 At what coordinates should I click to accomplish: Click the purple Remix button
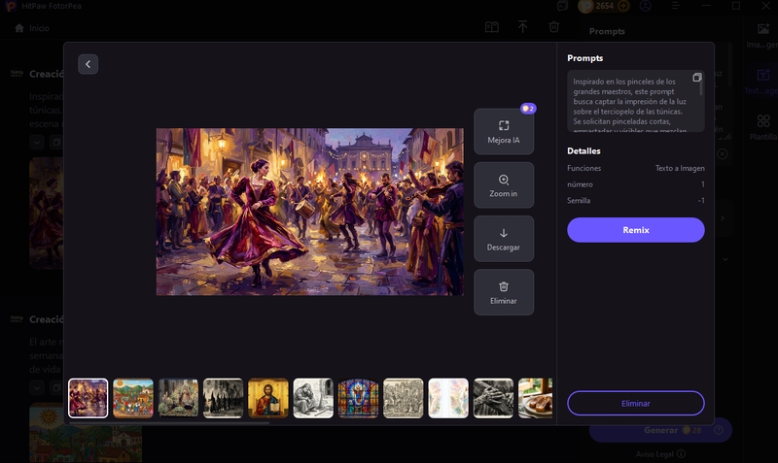(x=635, y=230)
